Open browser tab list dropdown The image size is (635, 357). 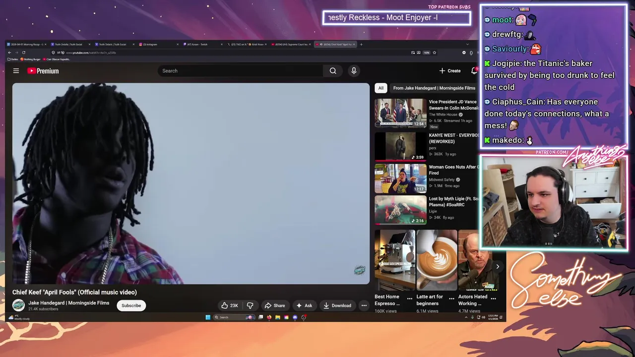click(467, 45)
